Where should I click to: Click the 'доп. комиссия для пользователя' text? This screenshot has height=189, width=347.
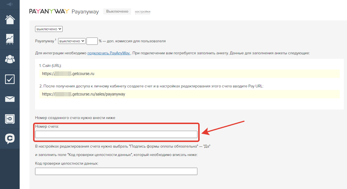tap(136, 41)
